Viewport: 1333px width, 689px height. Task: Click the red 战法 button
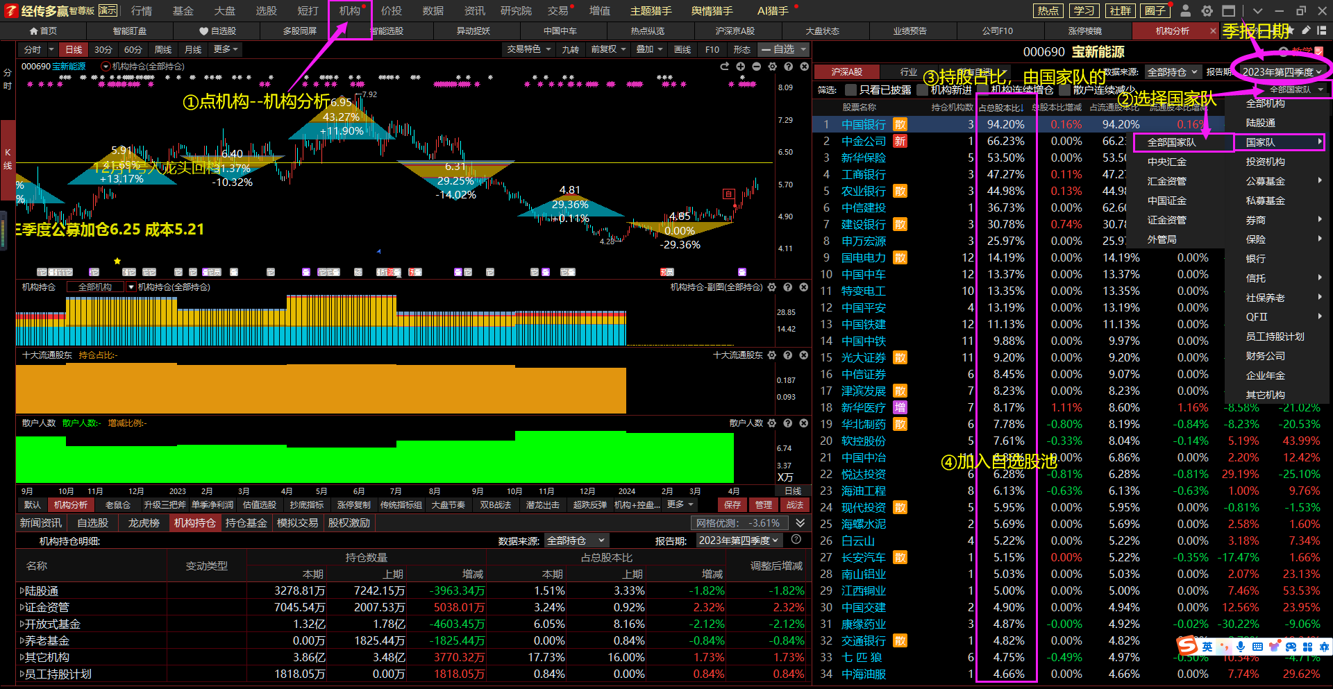[795, 504]
